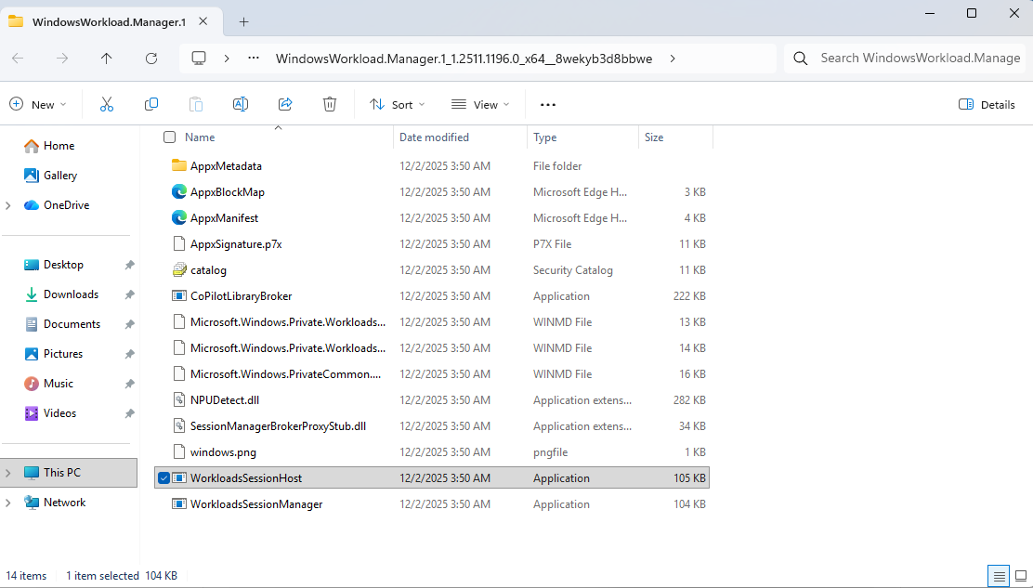The image size is (1033, 588).
Task: Sort by Name column header
Action: click(200, 137)
